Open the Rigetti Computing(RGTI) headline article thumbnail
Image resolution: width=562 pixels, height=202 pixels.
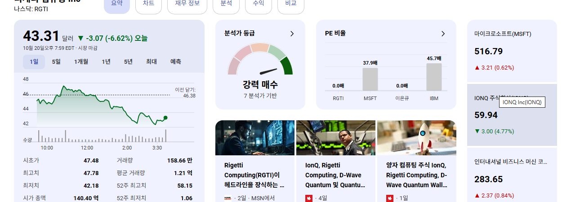point(255,138)
